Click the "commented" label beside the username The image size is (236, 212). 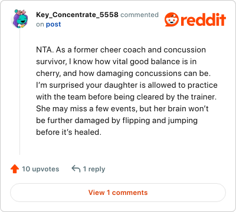[x=139, y=15]
